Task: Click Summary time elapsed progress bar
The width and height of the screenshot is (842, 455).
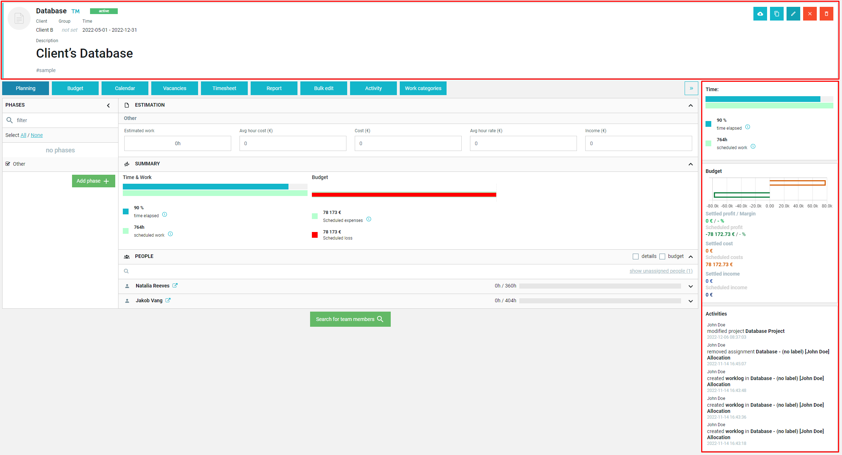Action: tap(215, 187)
